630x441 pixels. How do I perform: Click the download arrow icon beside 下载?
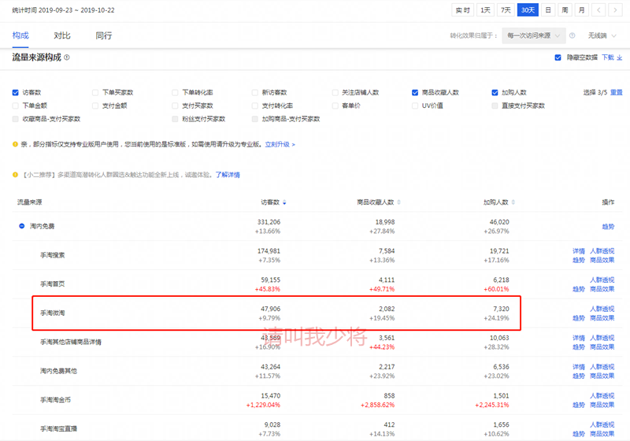tap(619, 57)
